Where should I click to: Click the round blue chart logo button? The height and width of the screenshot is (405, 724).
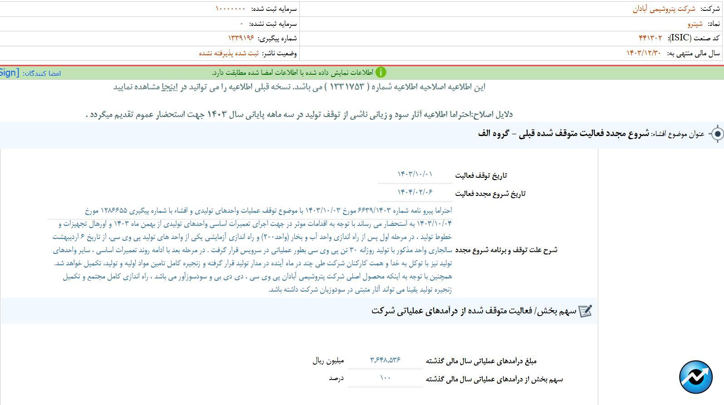point(696,377)
